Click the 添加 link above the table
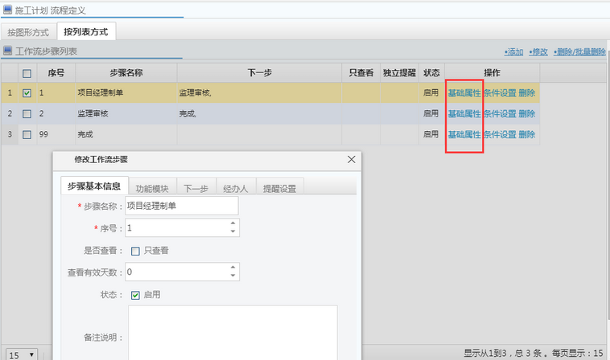The image size is (610, 360). 513,51
